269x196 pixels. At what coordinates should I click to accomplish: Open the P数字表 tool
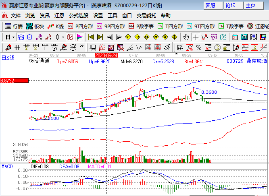point(141,26)
